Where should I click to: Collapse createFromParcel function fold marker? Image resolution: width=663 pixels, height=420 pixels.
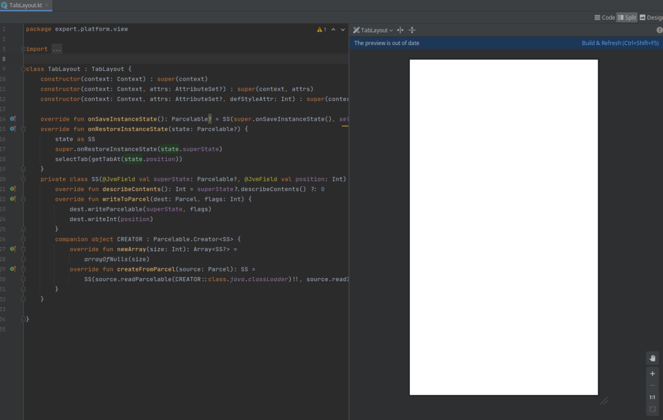click(x=23, y=269)
